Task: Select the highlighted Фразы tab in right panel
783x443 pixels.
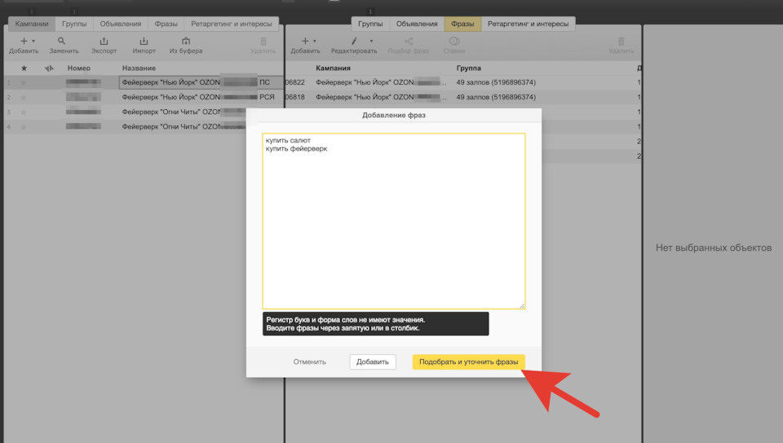Action: tap(462, 24)
